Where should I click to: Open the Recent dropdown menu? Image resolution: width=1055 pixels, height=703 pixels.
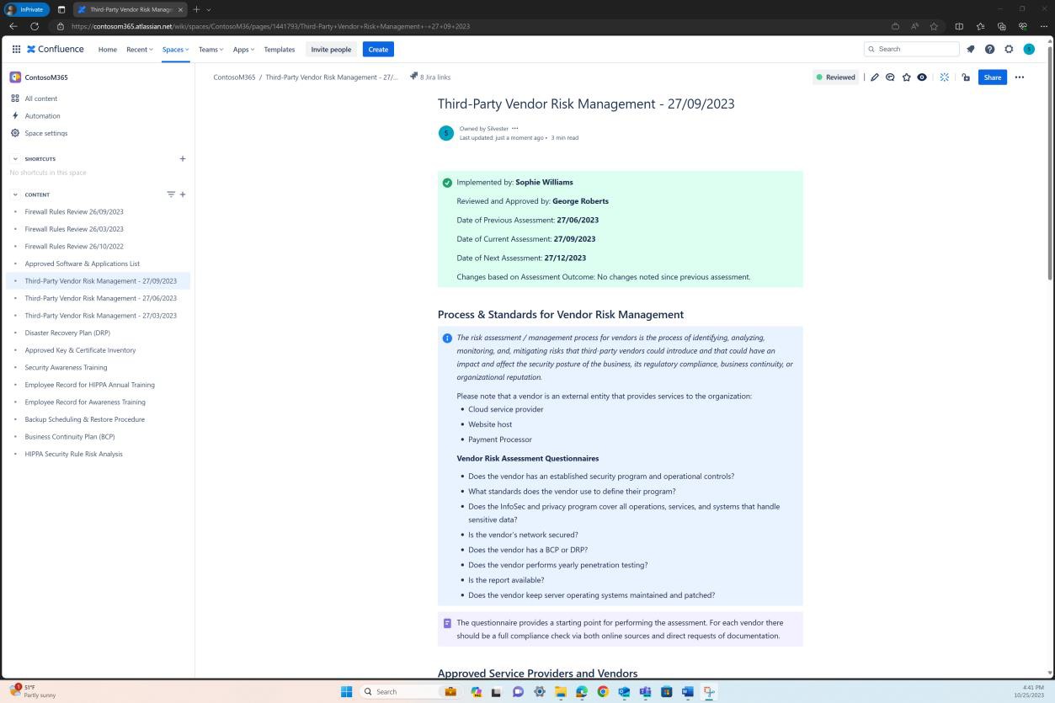(x=138, y=49)
